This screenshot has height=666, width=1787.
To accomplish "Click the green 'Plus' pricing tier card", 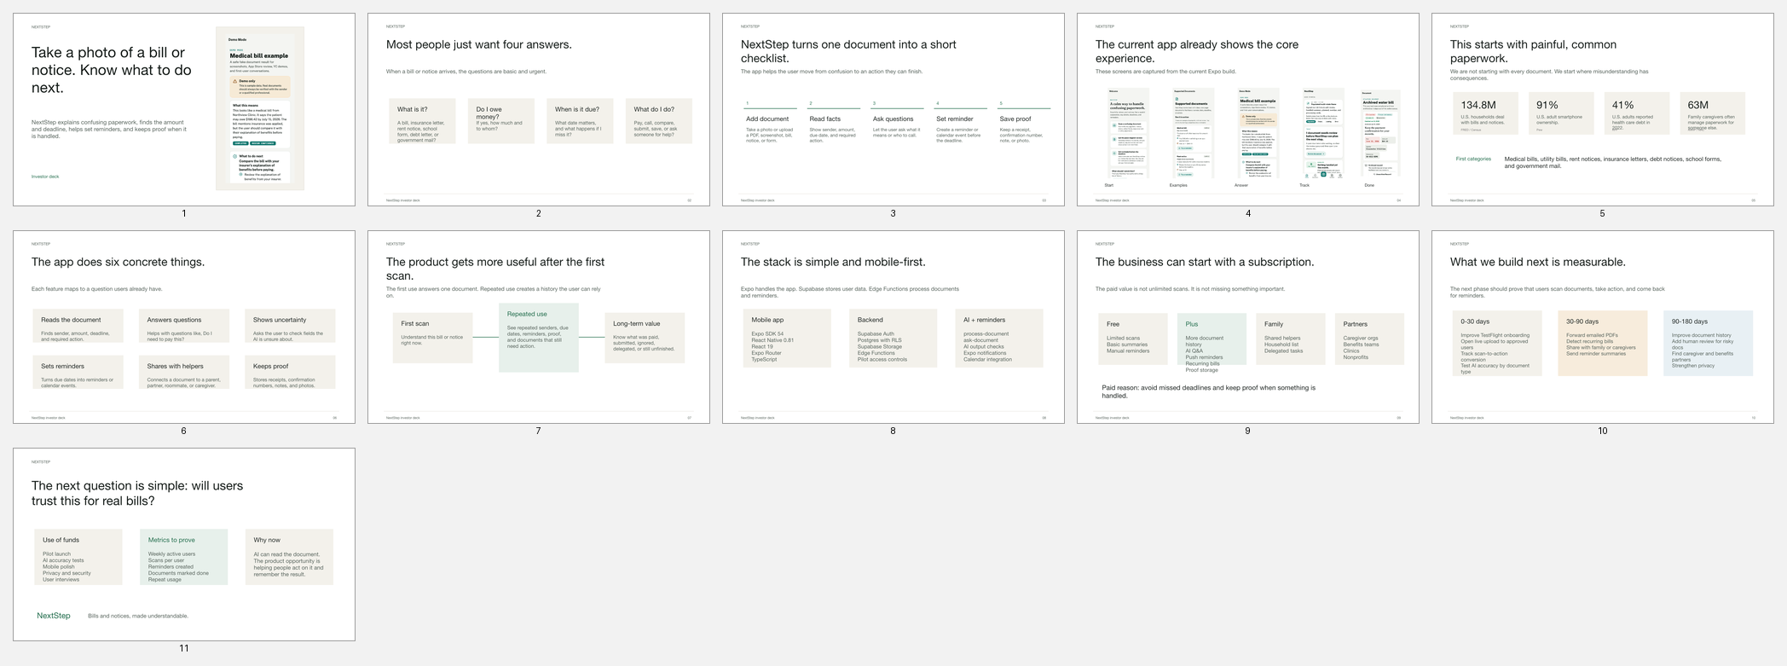I will pyautogui.click(x=1212, y=339).
